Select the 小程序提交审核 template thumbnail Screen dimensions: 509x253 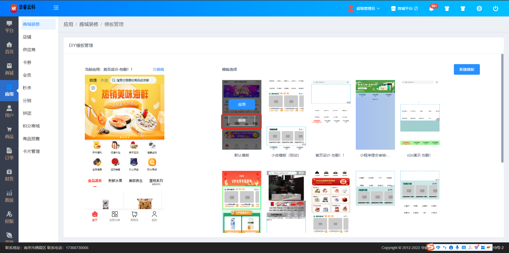click(375, 115)
